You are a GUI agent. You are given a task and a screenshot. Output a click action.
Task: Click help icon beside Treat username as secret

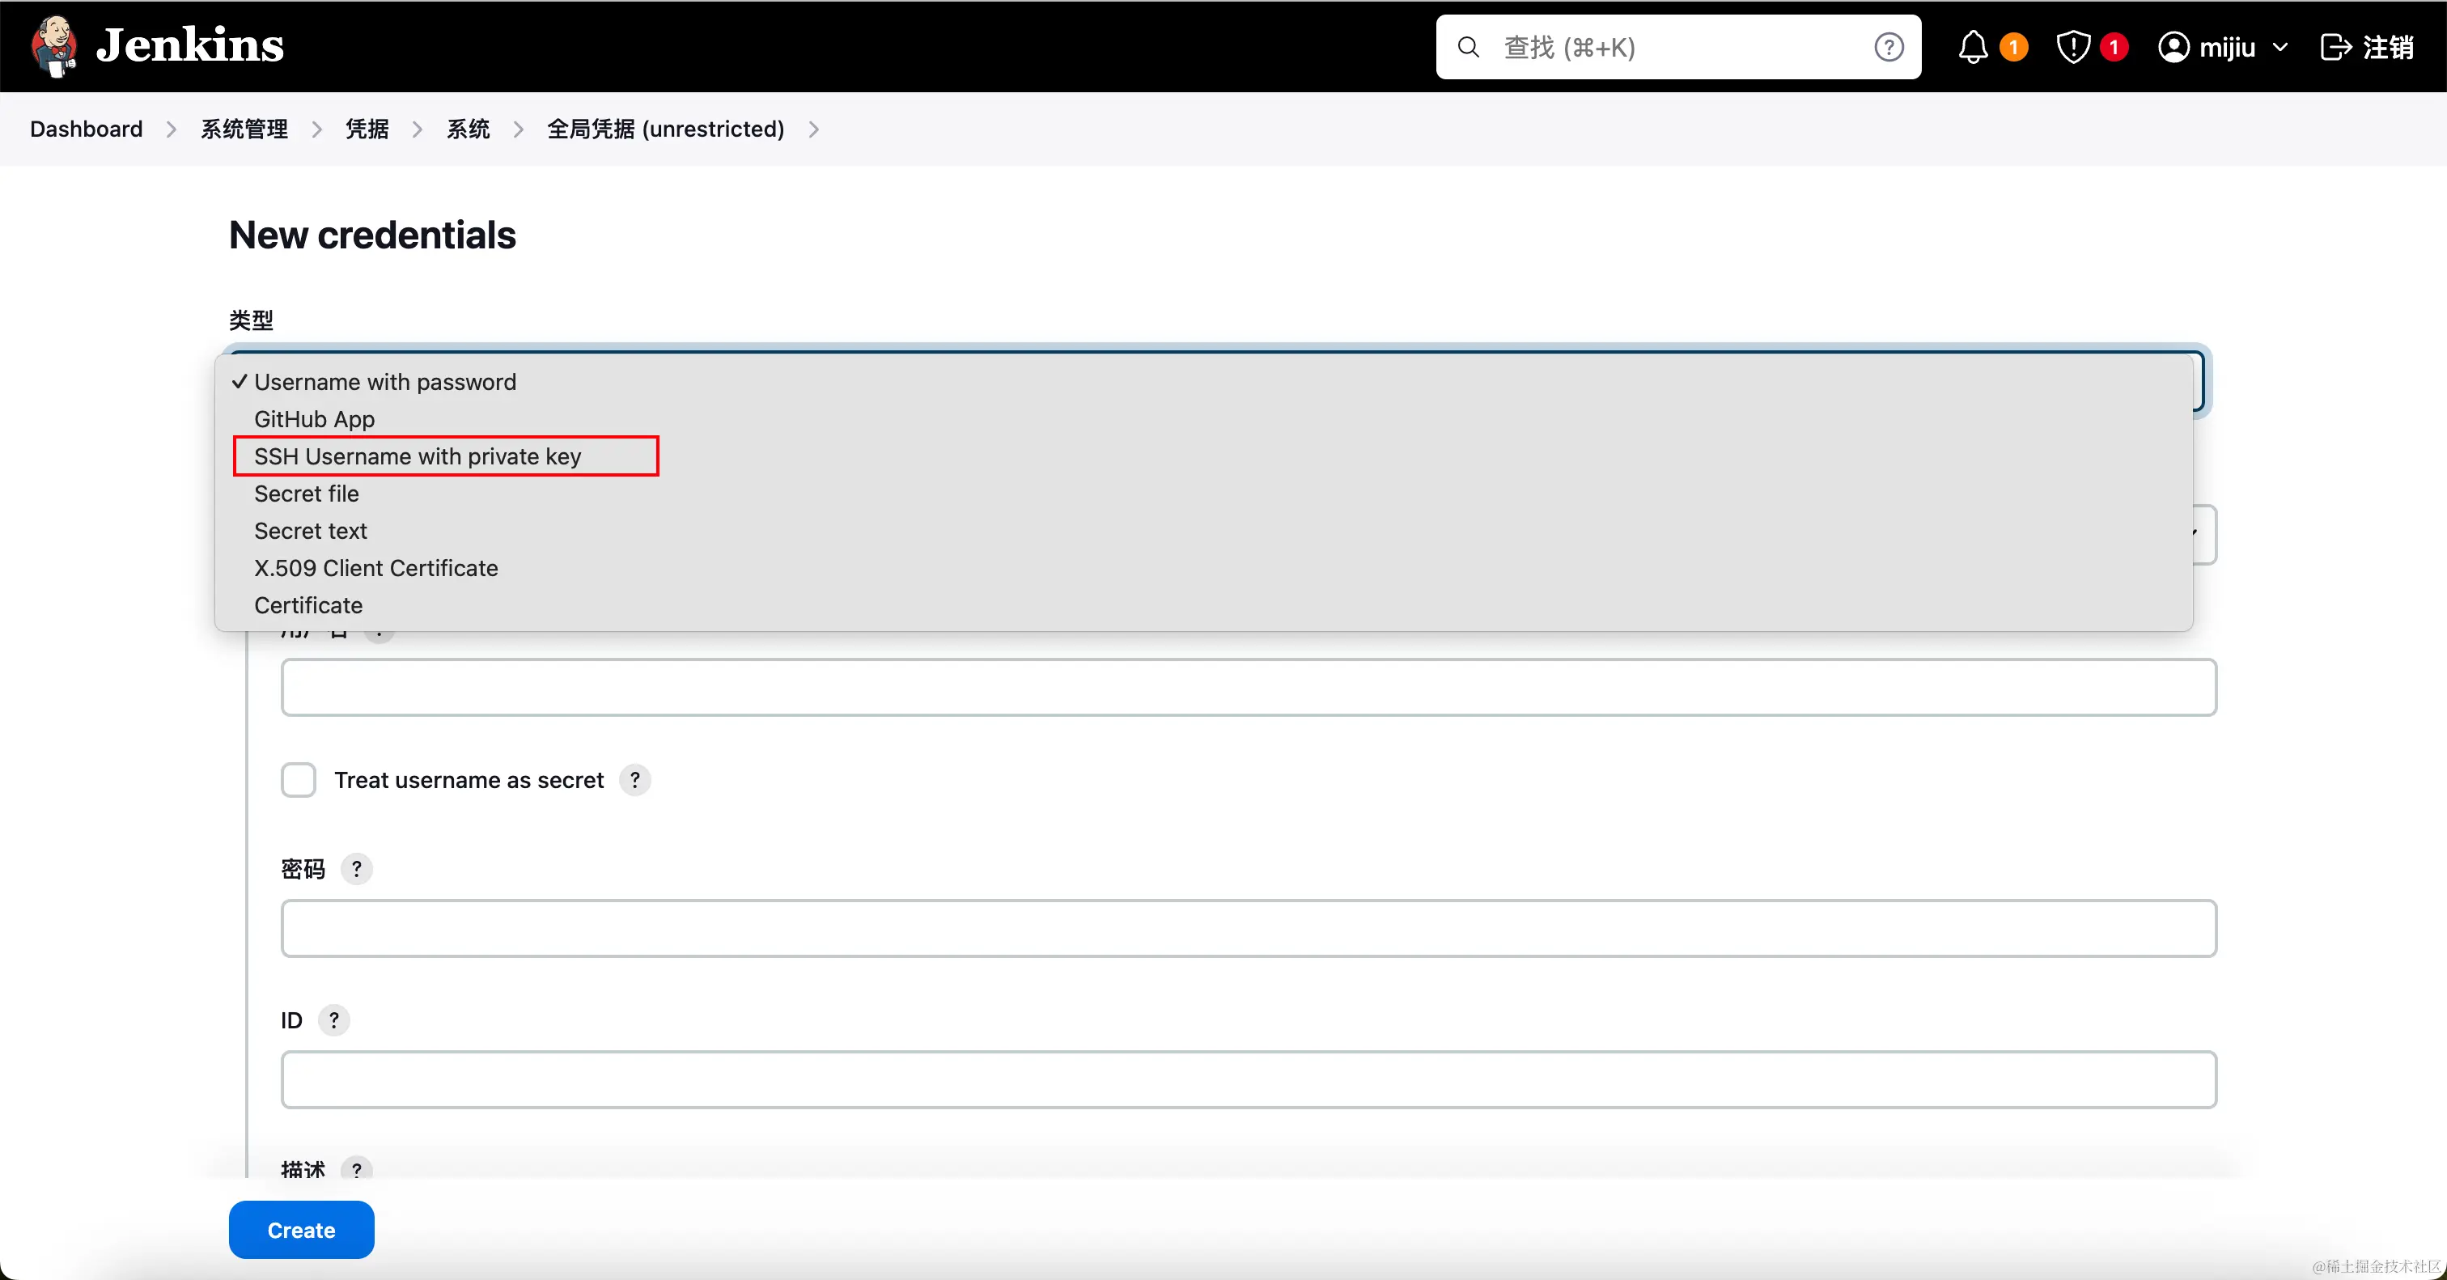pos(634,780)
